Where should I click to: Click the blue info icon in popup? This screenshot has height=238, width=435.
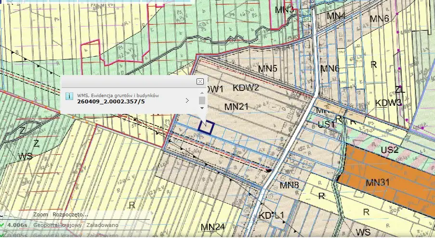tap(69, 96)
